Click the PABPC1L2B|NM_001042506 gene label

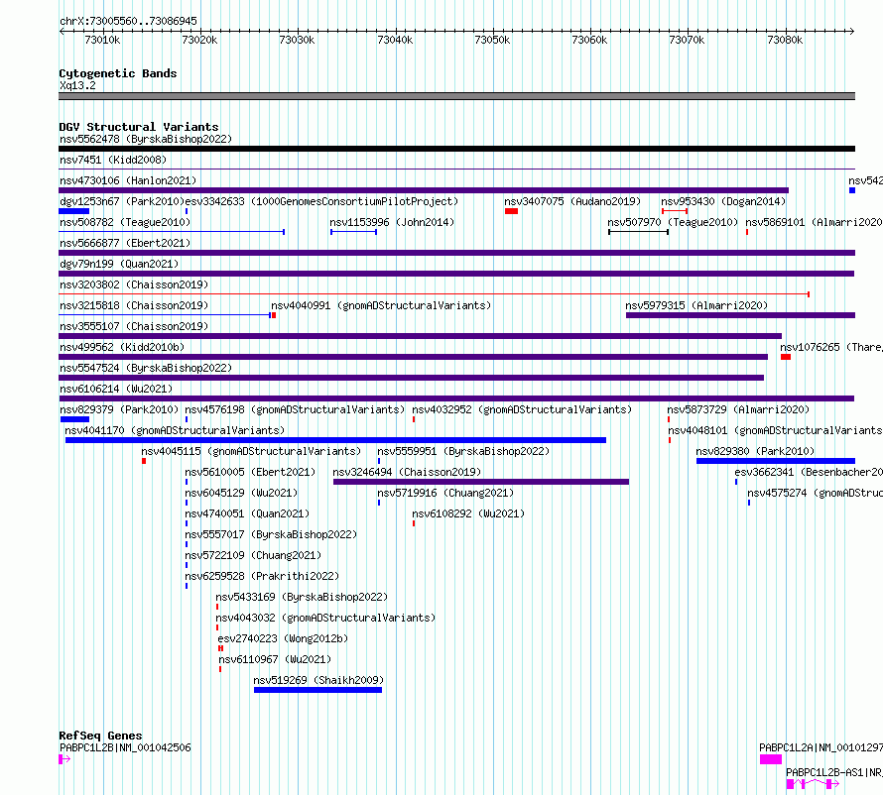pyautogui.click(x=125, y=747)
